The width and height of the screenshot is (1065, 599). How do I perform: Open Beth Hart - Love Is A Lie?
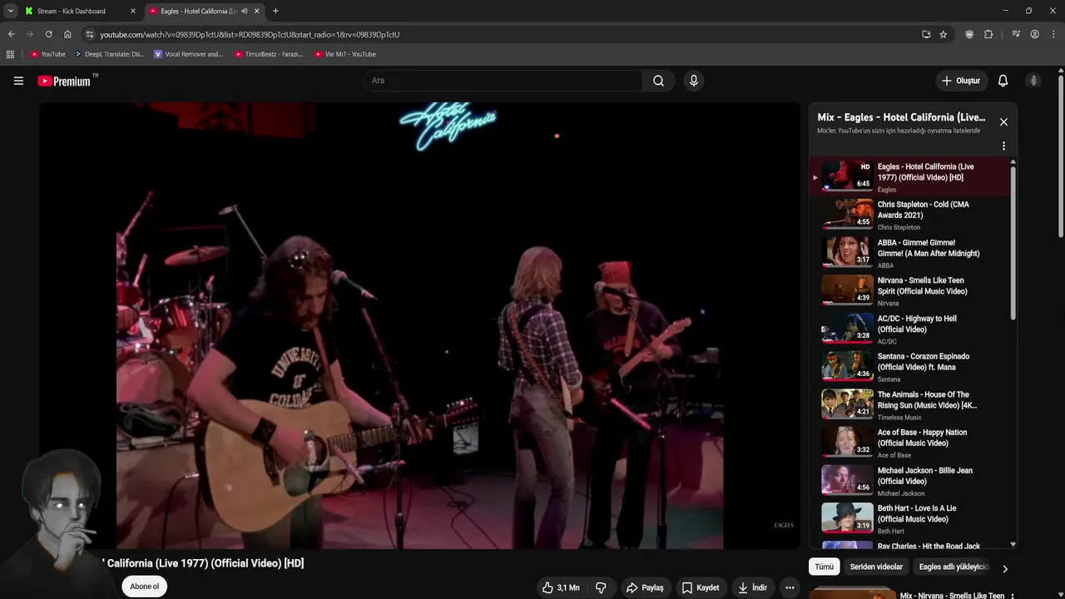pos(911,518)
